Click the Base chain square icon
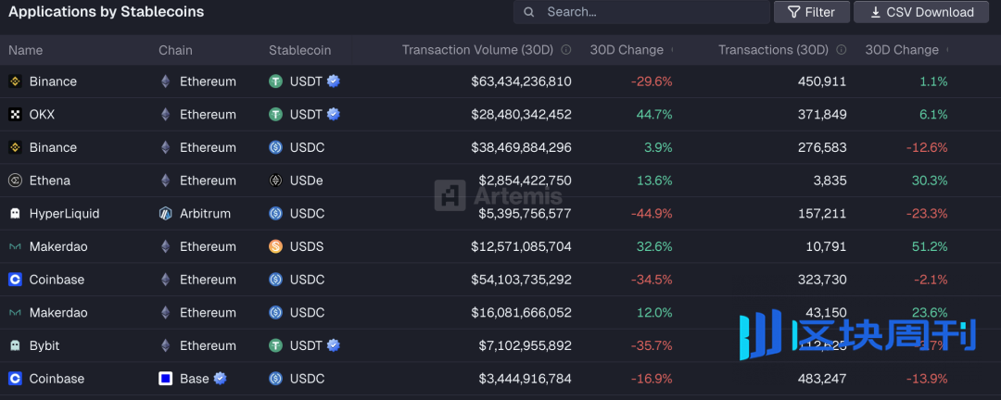Screen dimensions: 1001x400 (x=166, y=379)
